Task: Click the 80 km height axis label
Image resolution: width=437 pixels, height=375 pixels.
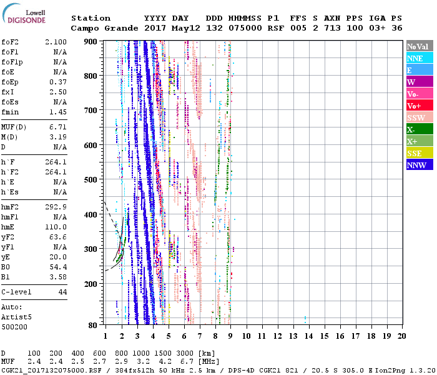Action: (93, 325)
